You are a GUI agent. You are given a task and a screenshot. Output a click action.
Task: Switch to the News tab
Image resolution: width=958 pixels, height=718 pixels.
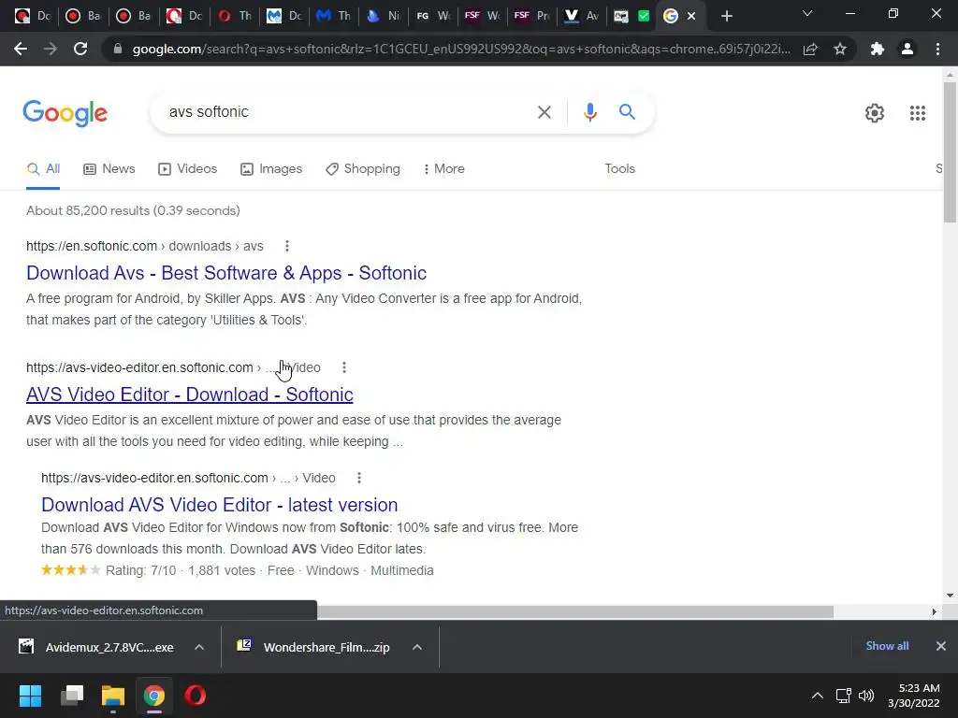pos(109,169)
